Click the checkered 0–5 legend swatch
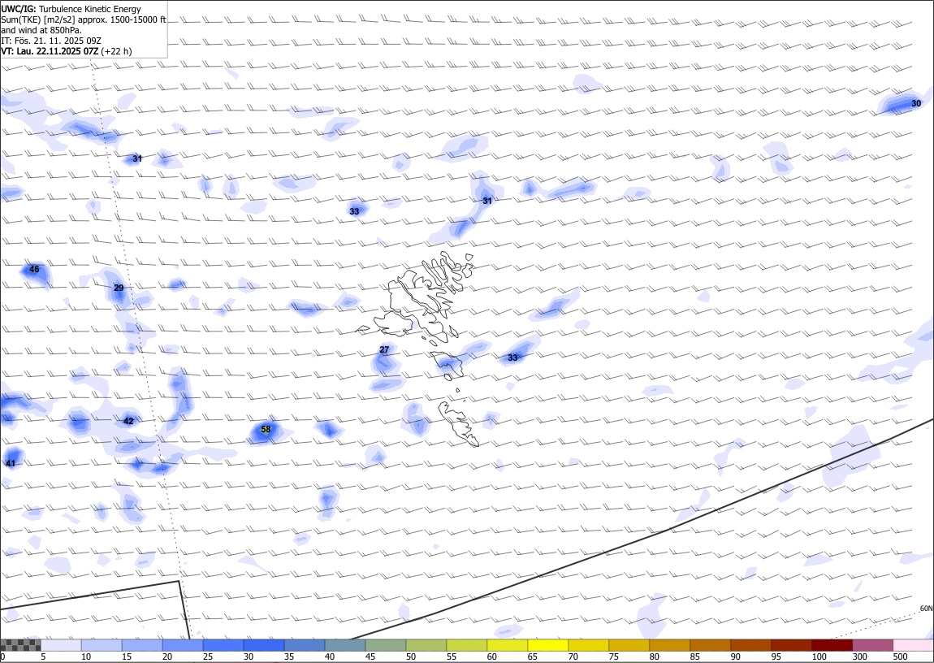 point(21,645)
